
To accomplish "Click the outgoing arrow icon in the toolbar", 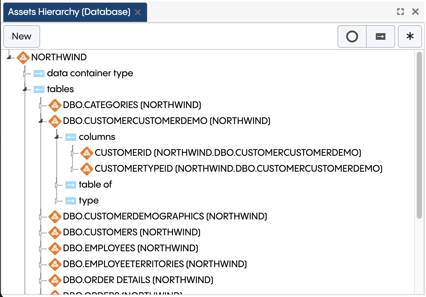I will click(380, 36).
